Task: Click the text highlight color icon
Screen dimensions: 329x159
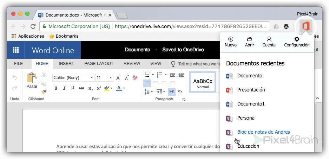Action: click(107, 88)
